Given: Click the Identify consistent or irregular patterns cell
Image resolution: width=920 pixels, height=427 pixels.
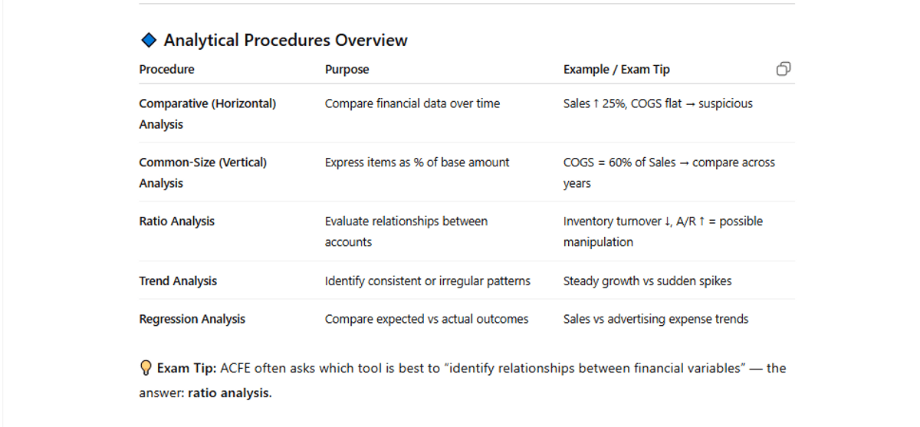Looking at the screenshot, I should [x=427, y=281].
